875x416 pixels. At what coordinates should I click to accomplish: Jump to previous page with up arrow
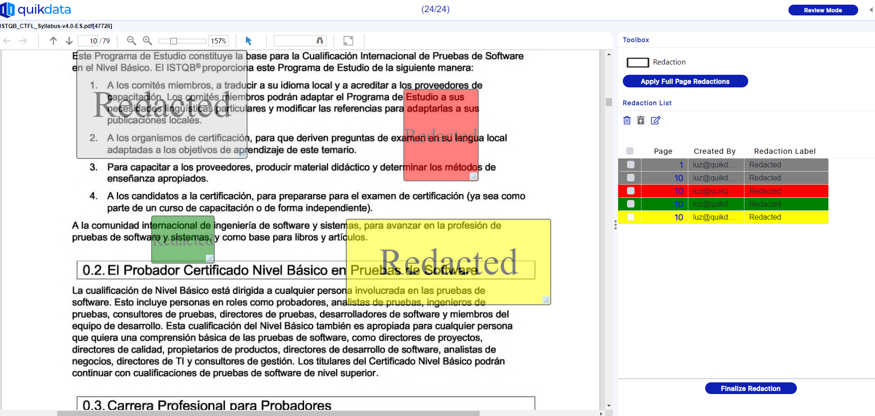53,41
